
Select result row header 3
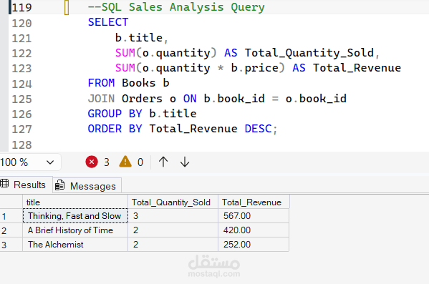click(11, 245)
